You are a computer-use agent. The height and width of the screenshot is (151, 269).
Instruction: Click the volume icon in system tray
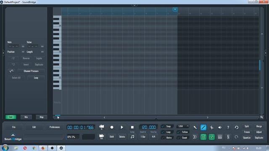pyautogui.click(x=248, y=148)
